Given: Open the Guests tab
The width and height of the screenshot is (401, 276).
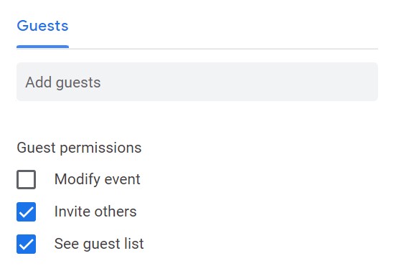Looking at the screenshot, I should coord(43,26).
